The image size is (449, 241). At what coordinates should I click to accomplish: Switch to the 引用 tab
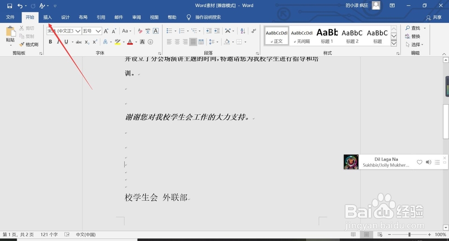point(101,17)
